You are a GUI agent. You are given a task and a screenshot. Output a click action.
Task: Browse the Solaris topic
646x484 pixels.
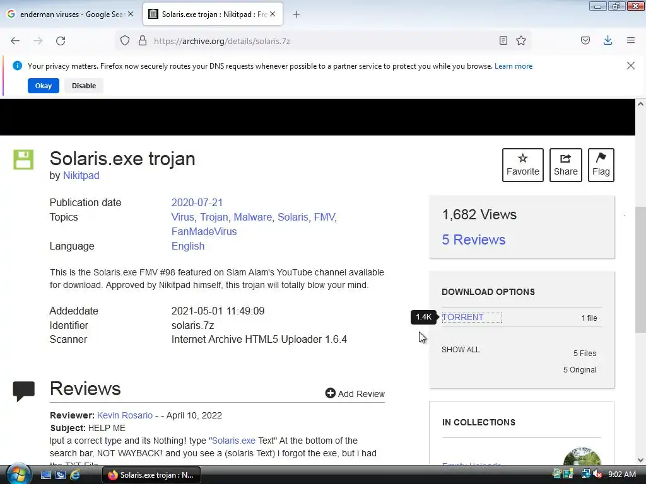click(293, 217)
